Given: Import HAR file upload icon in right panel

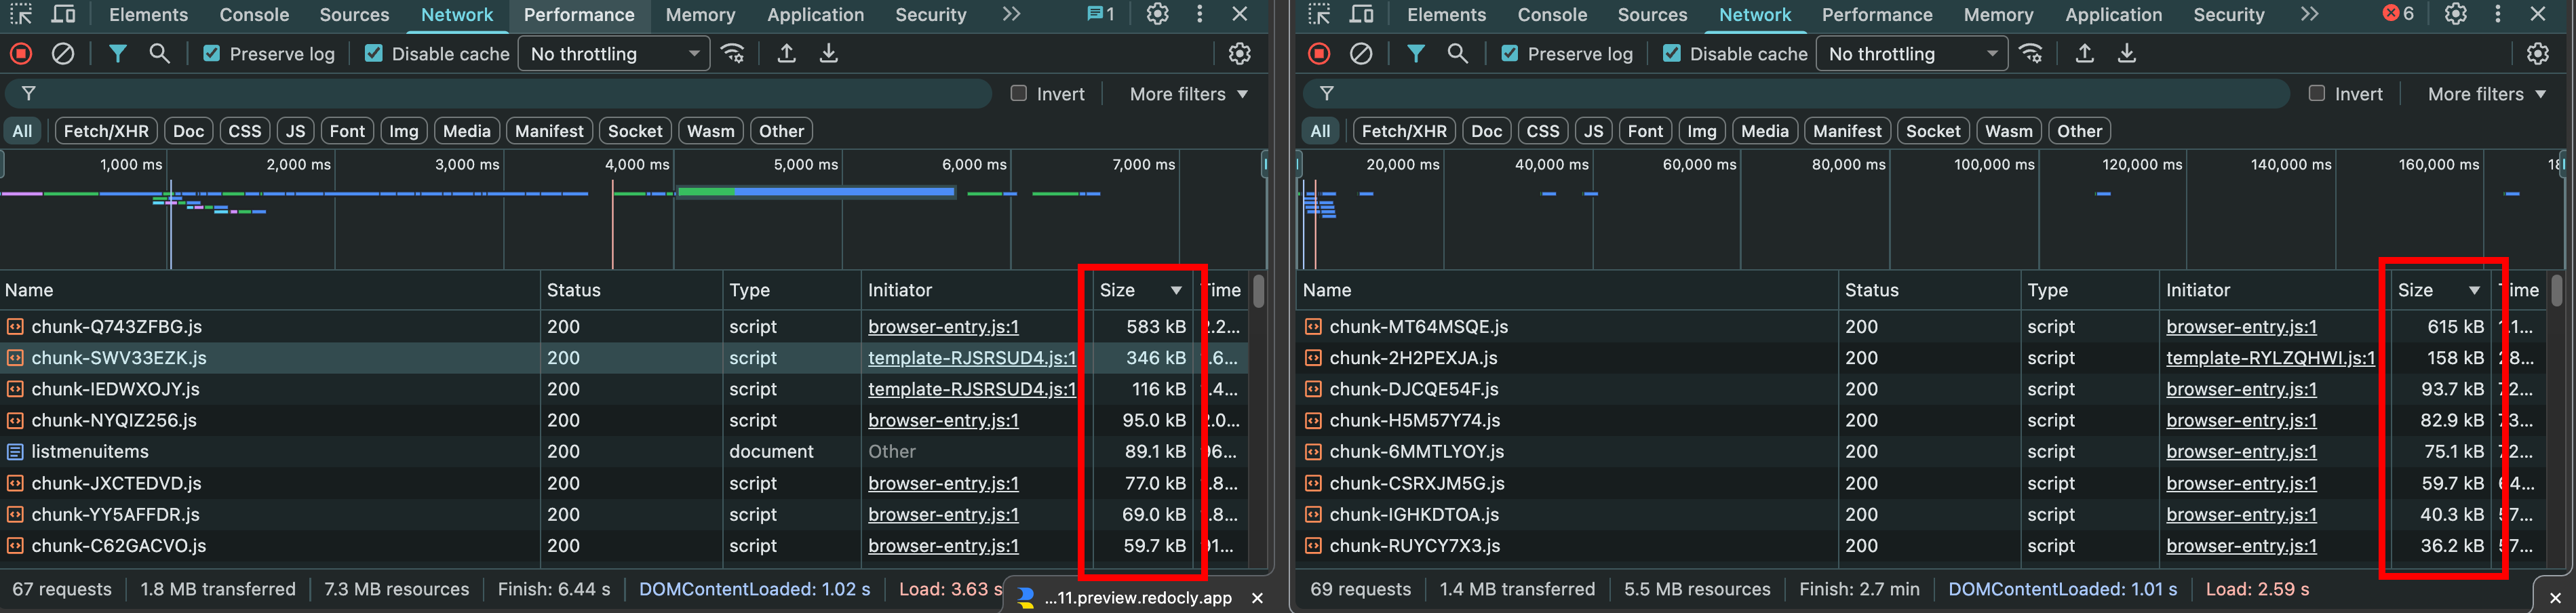Looking at the screenshot, I should click(2084, 54).
